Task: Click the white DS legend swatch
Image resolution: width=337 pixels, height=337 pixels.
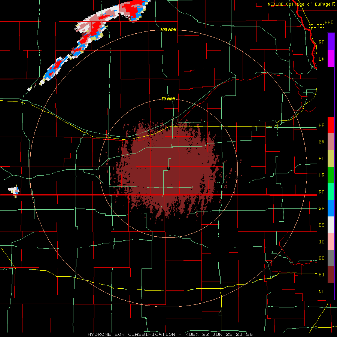Action: [x=331, y=225]
